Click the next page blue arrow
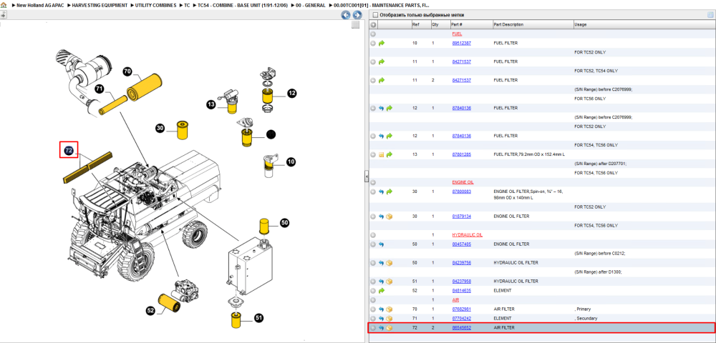716x343 pixels. [357, 15]
